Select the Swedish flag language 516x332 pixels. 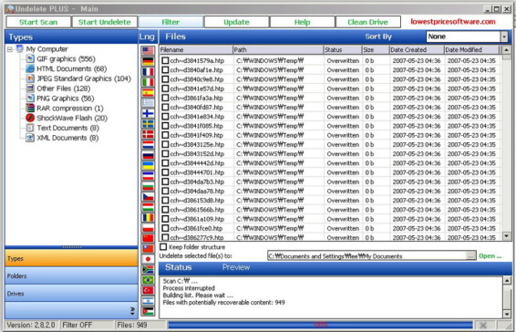coord(148,124)
